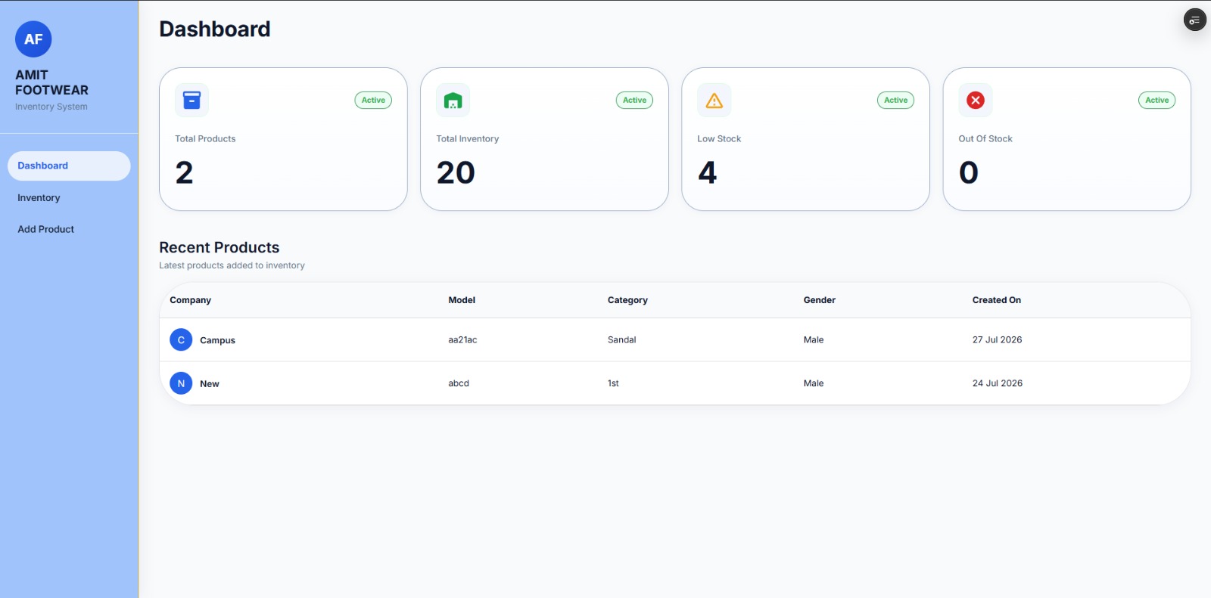1211x598 pixels.
Task: Click the Total Products archive box icon
Action: [191, 100]
